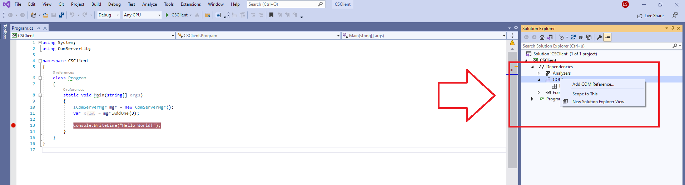
Task: Toggle the bookmark icon in toolbar
Action: [271, 15]
